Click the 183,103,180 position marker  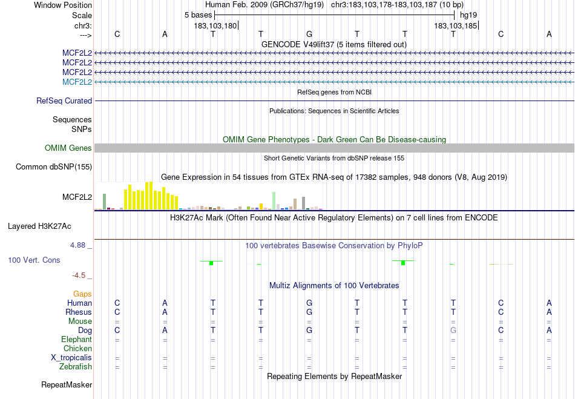(215, 25)
